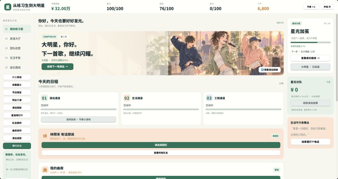Open 队友羁绊 bonds
This screenshot has height=179, width=338.
pos(17,123)
